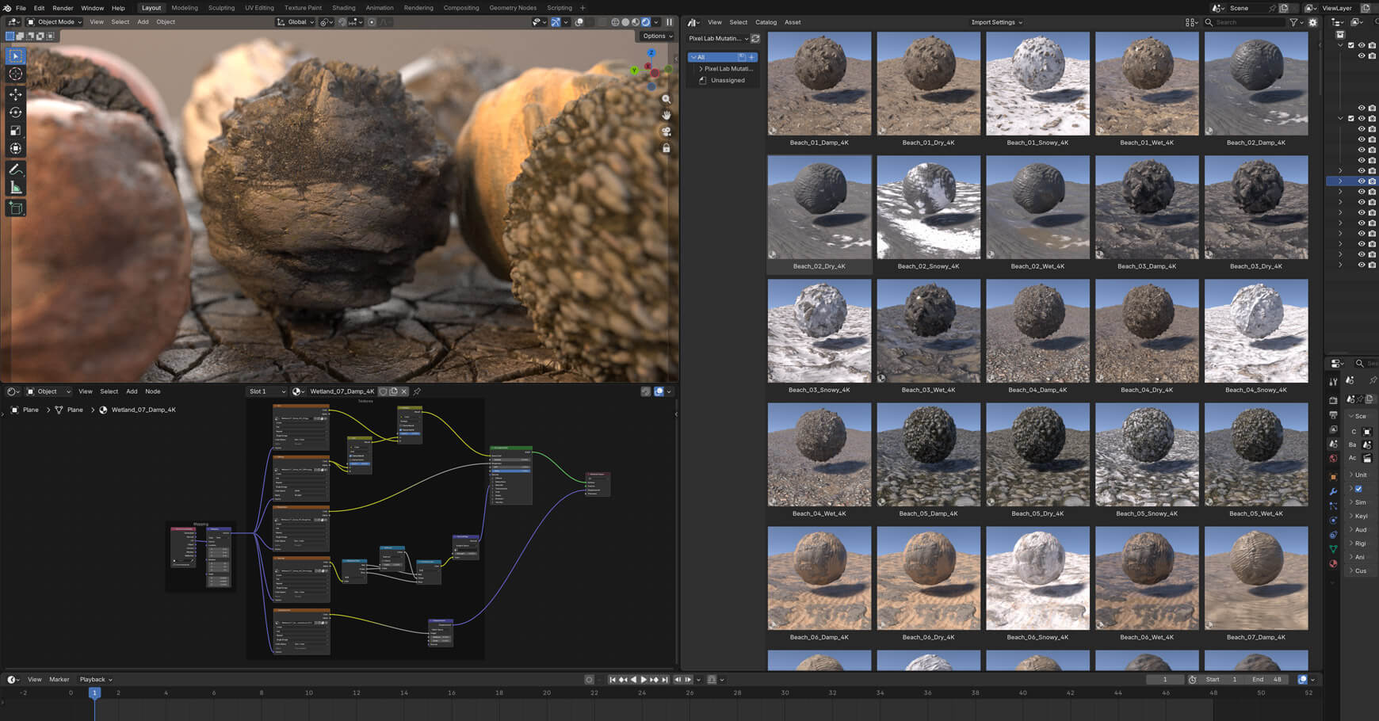1379x721 pixels.
Task: Select the Measure tool
Action: pos(15,188)
